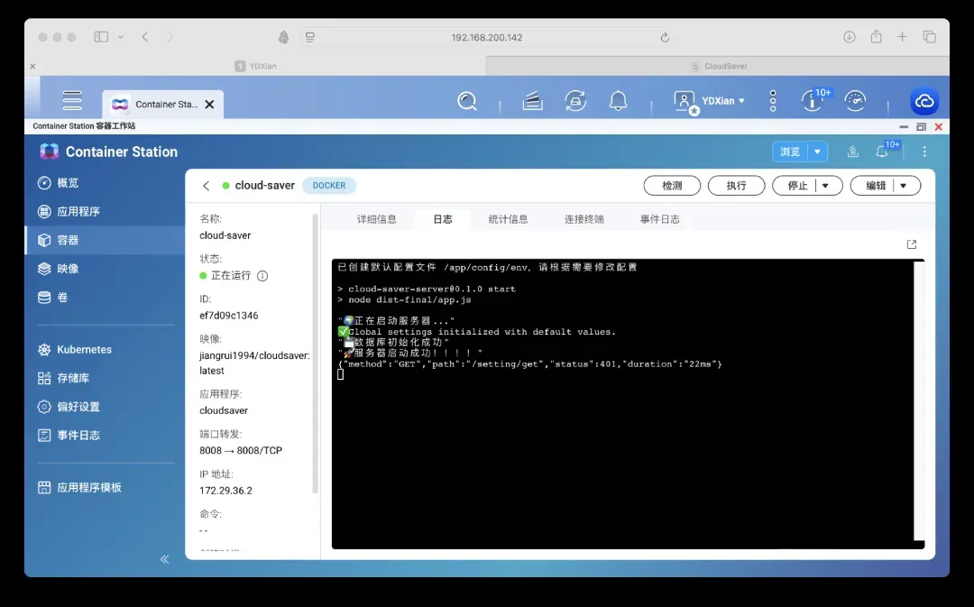
Task: Click the 执行 button
Action: tap(736, 186)
